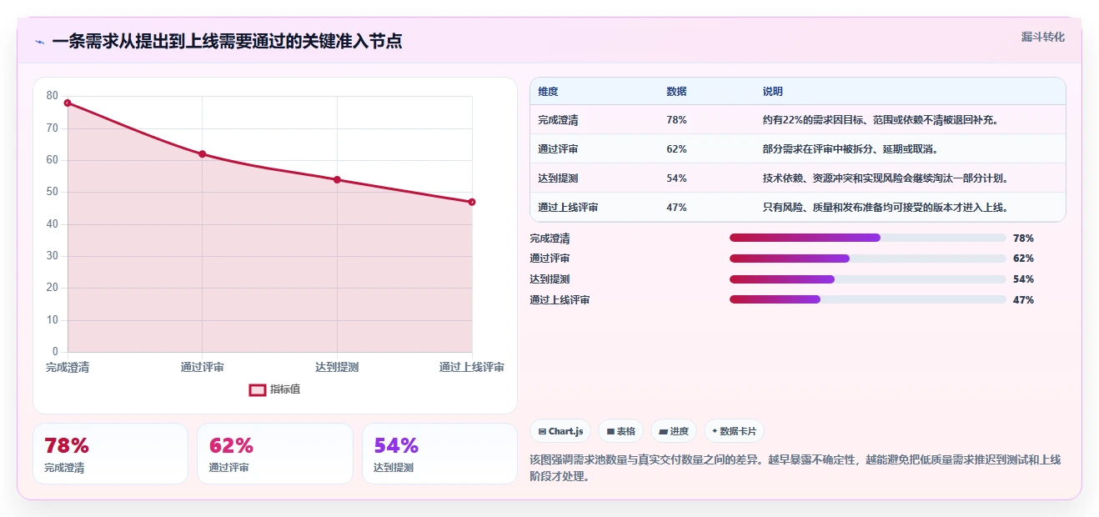Click the 达到提测 x-axis label on chart
Image resolution: width=1099 pixels, height=517 pixels.
pos(337,368)
